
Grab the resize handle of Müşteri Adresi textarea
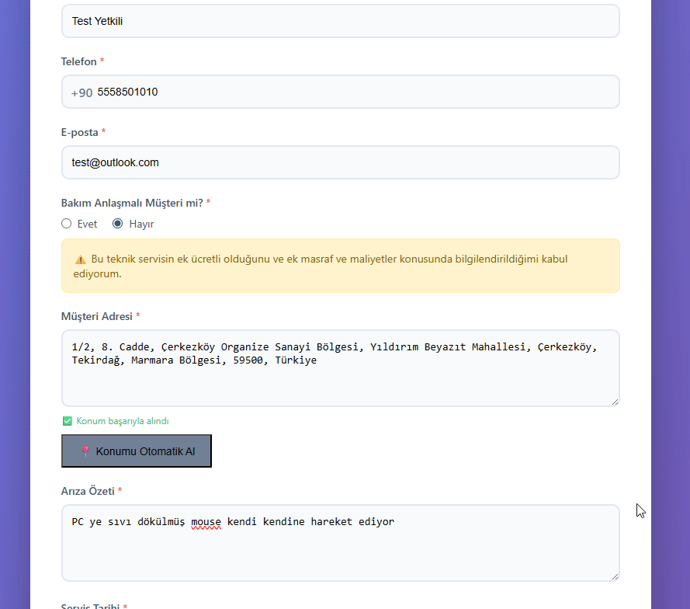[614, 401]
